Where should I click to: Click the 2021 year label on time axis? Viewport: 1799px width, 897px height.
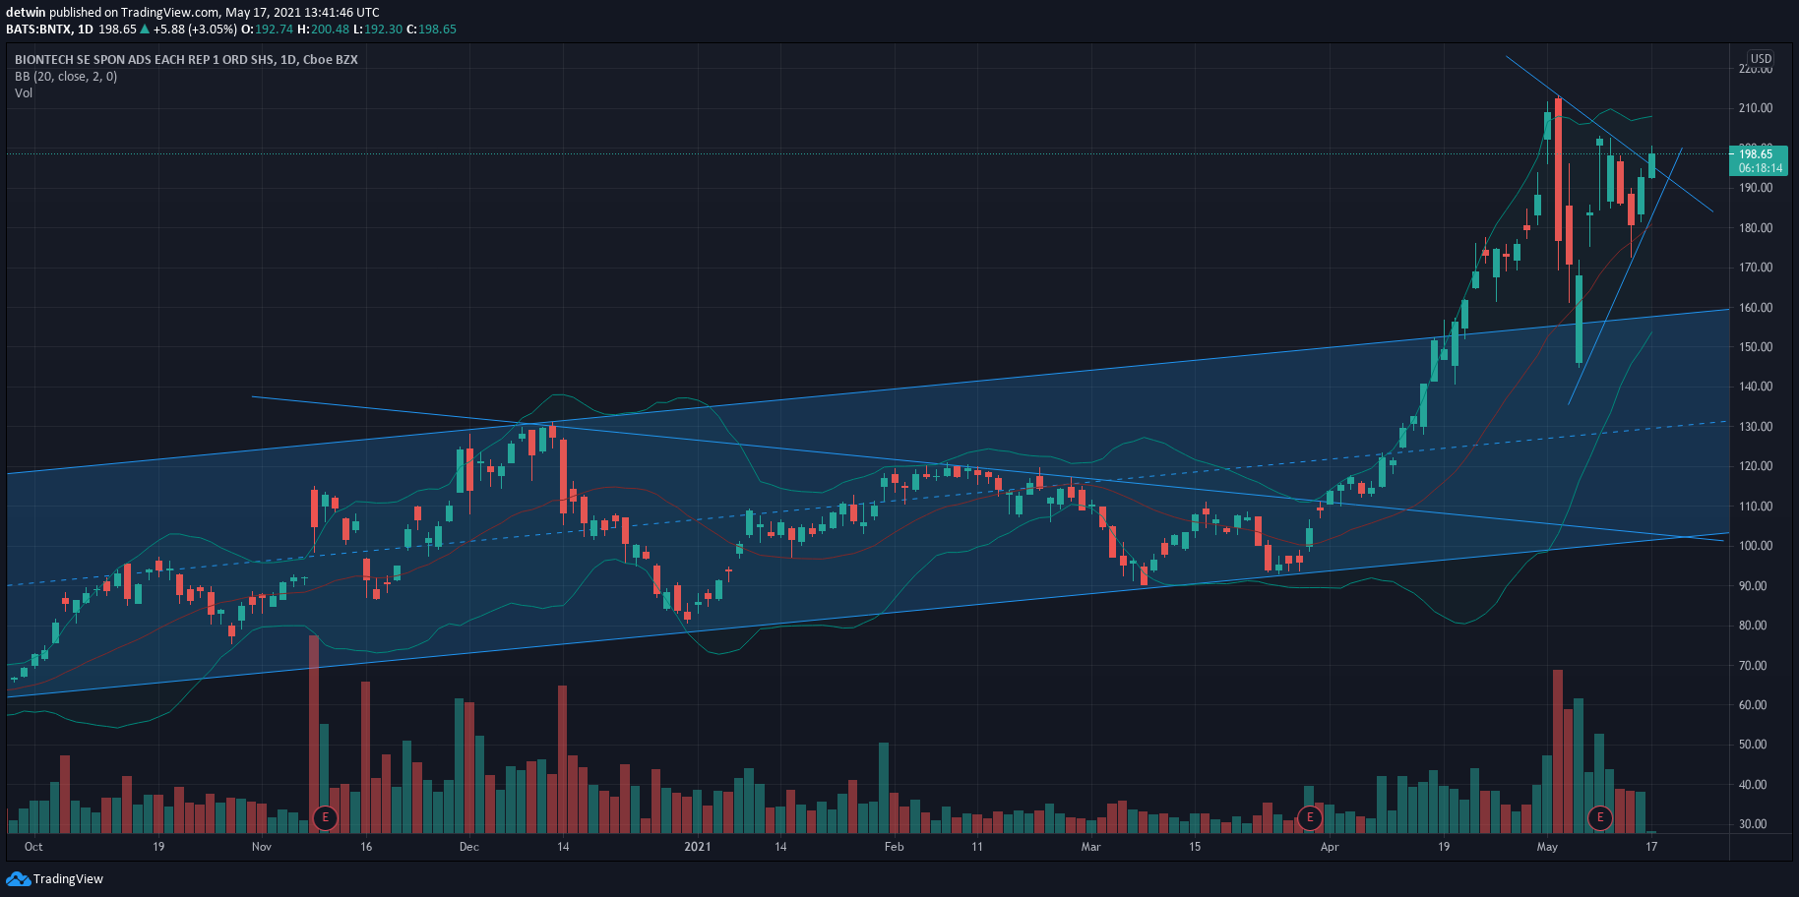[698, 847]
